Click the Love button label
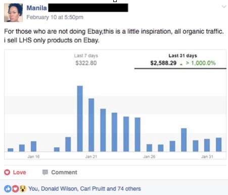Screen dimensions: 228x195 [20, 172]
